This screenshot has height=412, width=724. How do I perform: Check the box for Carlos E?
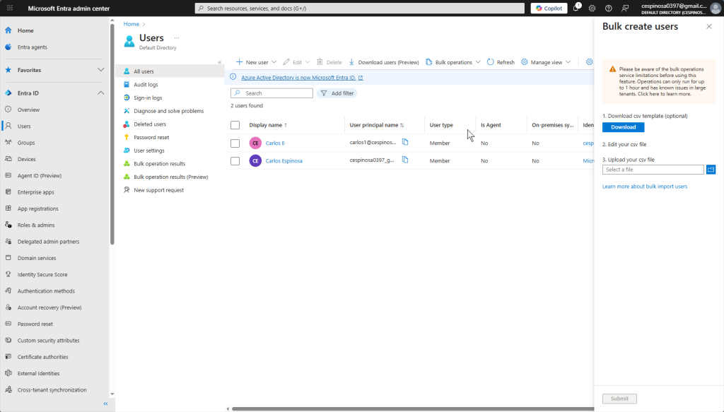point(235,143)
